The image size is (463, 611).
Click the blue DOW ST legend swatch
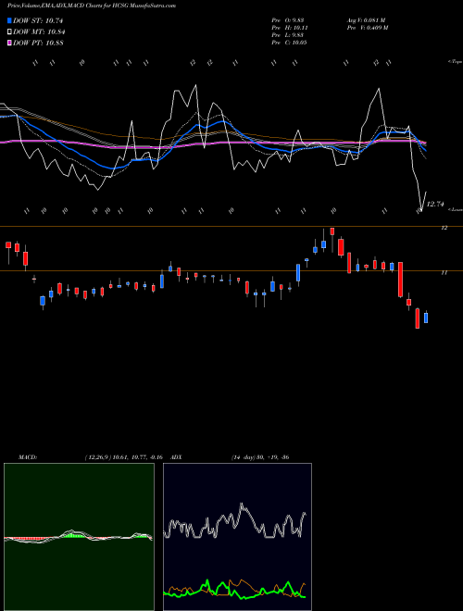click(x=9, y=20)
